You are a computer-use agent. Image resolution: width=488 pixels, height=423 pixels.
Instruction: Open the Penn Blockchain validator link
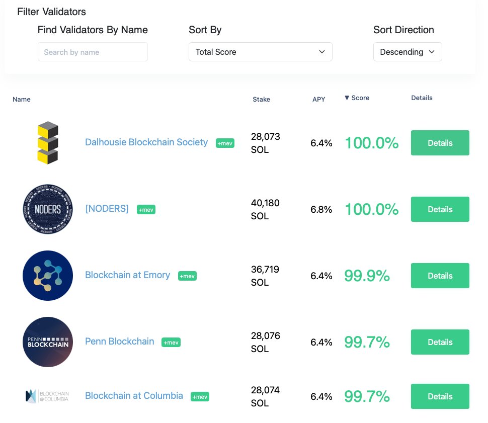point(120,342)
